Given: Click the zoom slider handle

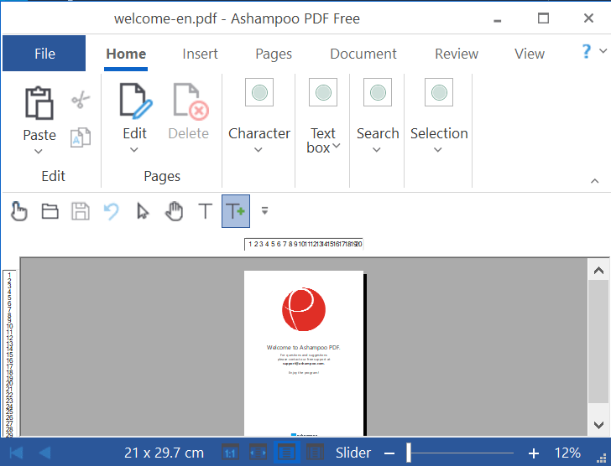Looking at the screenshot, I should tap(409, 453).
